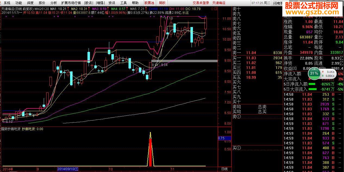Click the 交易未登录 login link
The height and width of the screenshot is (172, 344).
click(201, 3)
